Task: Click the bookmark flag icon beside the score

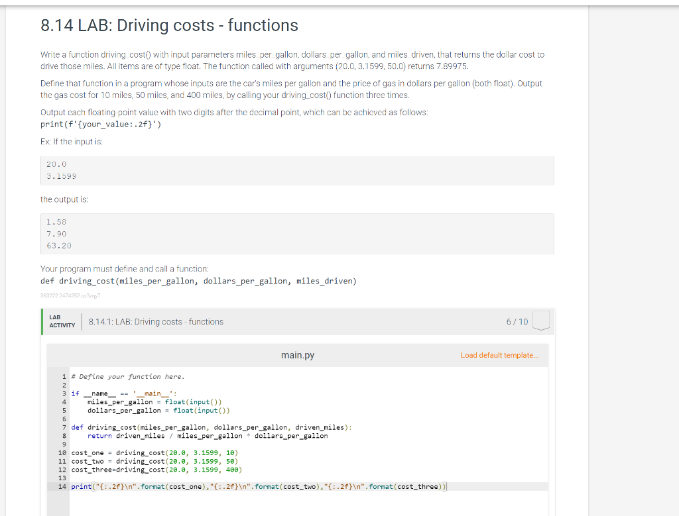Action: coord(540,321)
